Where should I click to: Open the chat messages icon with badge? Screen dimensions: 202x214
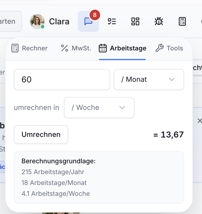tap(88, 21)
